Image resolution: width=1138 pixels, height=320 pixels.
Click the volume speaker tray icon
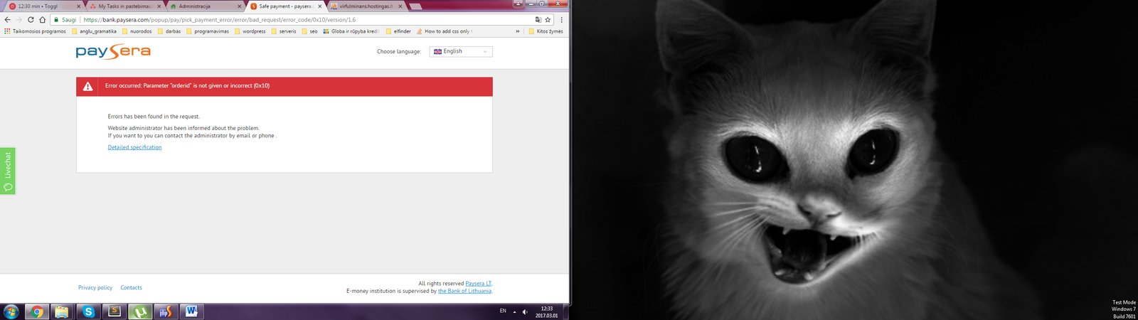525,311
